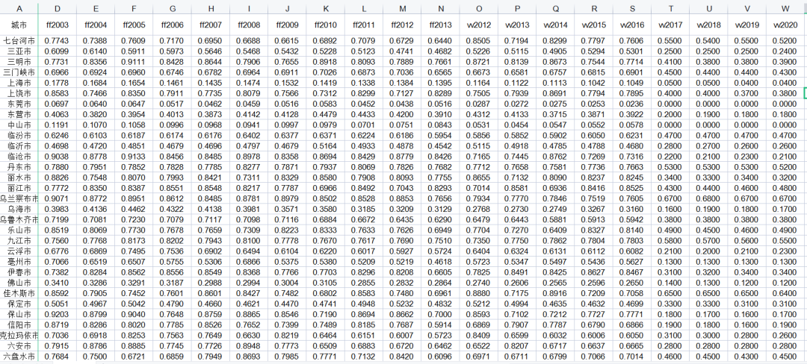Select the 九江市 city cell
This screenshot has width=807, height=364.
click(x=19, y=241)
